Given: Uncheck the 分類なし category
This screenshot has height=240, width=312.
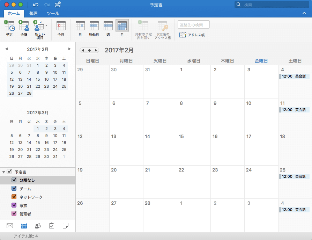Looking at the screenshot, I should coord(14,180).
